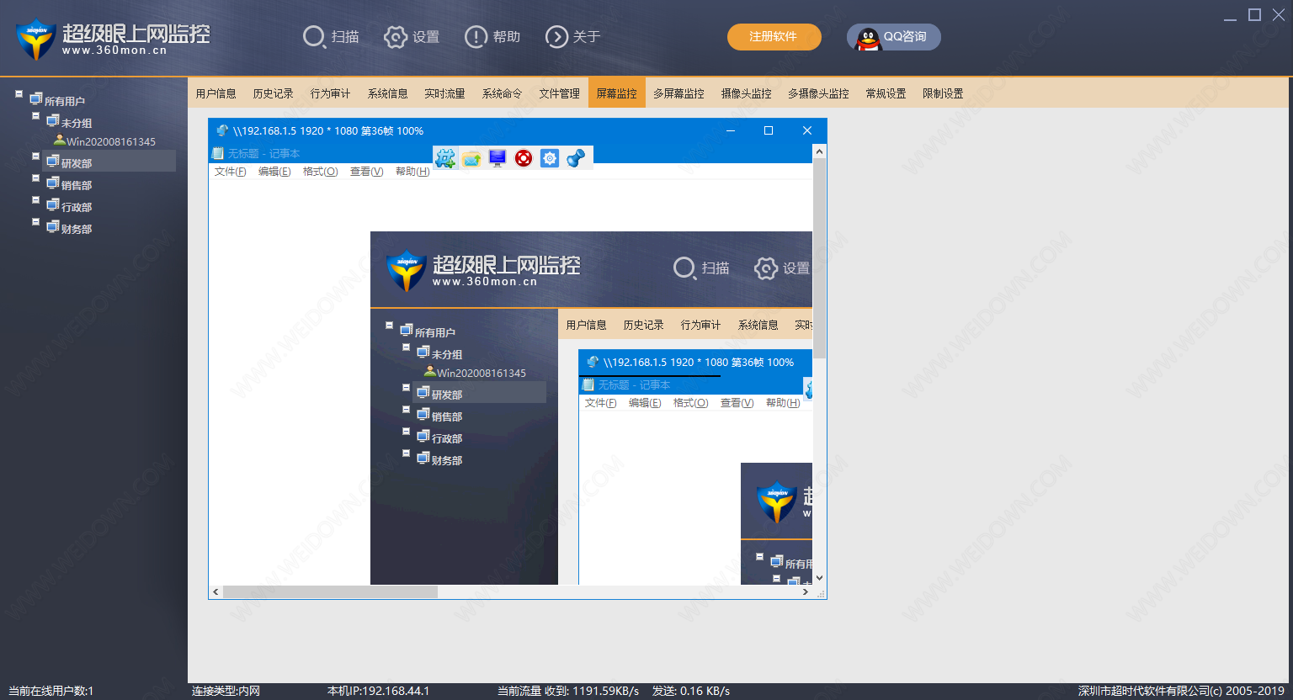Open the 文件管理 tab
Viewport: 1293px width, 700px height.
coord(560,93)
